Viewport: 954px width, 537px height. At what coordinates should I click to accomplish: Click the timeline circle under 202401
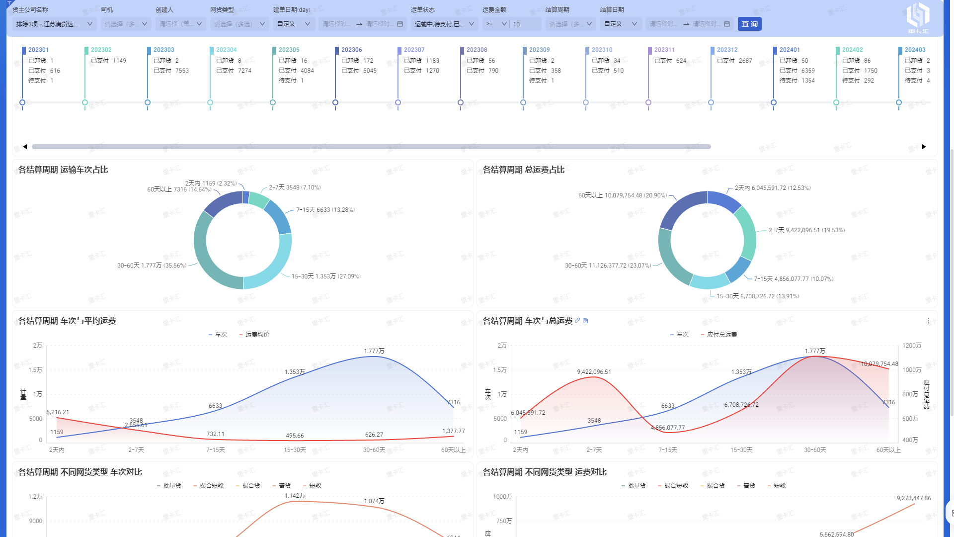coord(774,102)
